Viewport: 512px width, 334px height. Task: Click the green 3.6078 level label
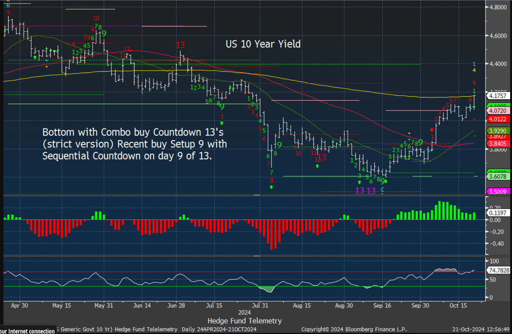[498, 177]
